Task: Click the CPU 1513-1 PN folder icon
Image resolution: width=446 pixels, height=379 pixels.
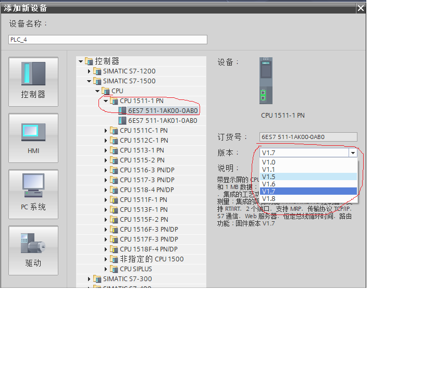Action: coord(114,150)
